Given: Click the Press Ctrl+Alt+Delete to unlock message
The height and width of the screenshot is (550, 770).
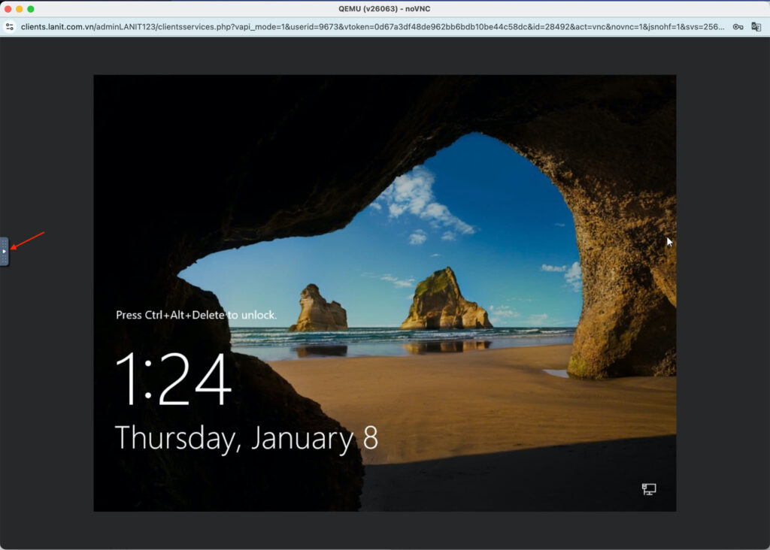Looking at the screenshot, I should pyautogui.click(x=196, y=315).
